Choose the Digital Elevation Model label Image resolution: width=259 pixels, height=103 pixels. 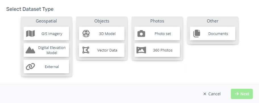[x=52, y=50]
